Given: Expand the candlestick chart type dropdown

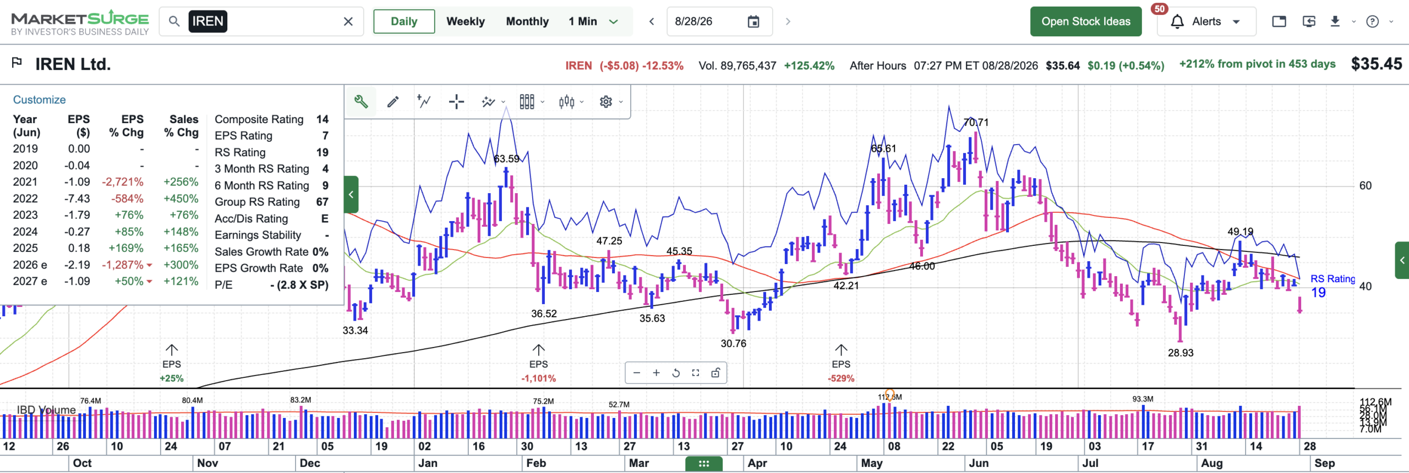Looking at the screenshot, I should click(x=570, y=102).
